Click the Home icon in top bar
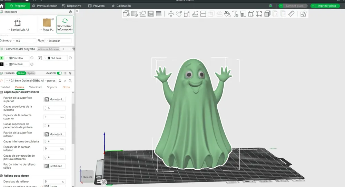The image size is (345, 187). click(2, 6)
